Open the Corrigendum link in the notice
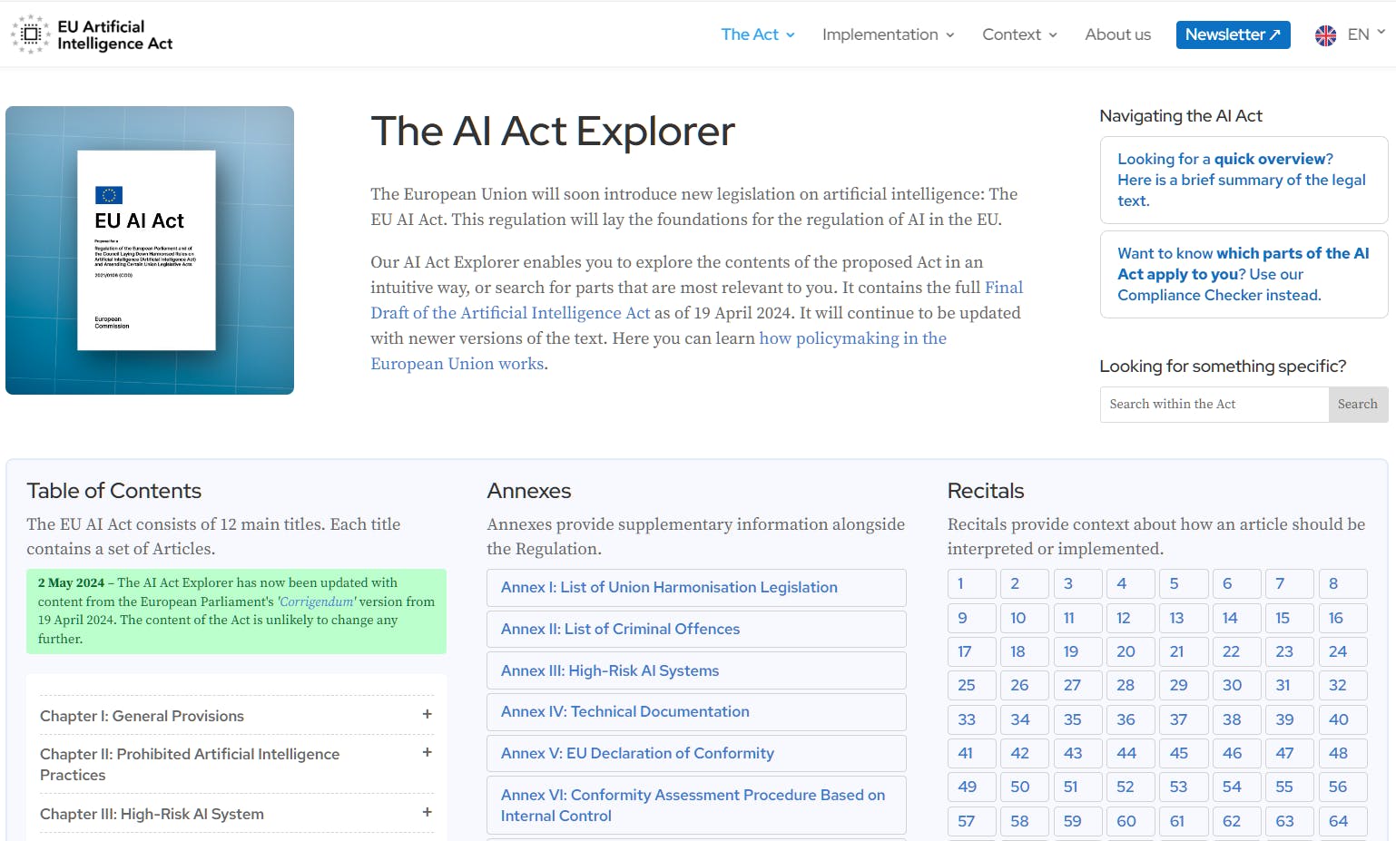Image resolution: width=1396 pixels, height=841 pixels. click(x=317, y=601)
